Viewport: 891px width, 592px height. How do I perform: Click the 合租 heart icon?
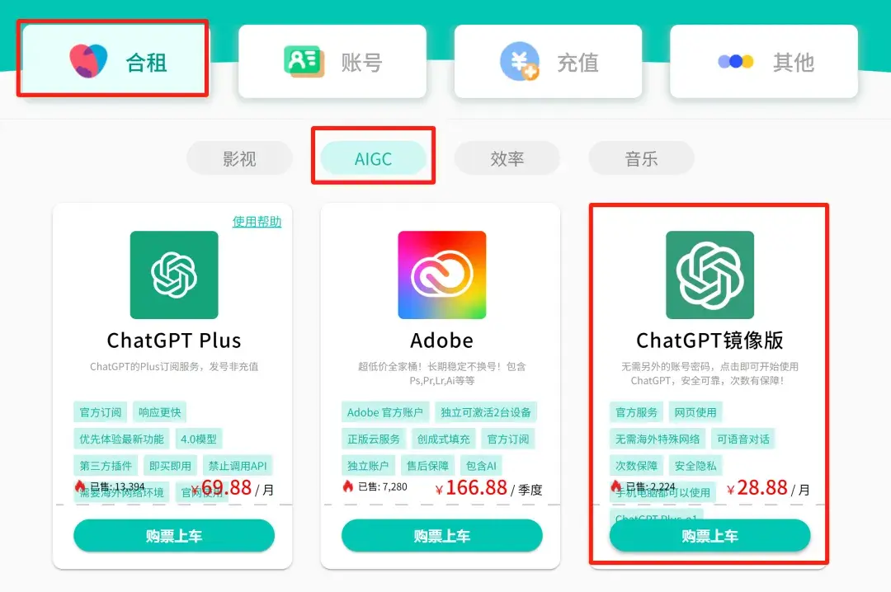[x=88, y=61]
